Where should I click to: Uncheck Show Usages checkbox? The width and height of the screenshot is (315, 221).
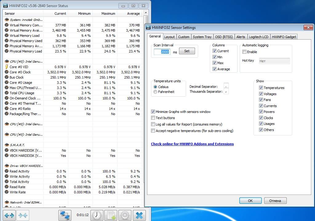[x=261, y=124]
